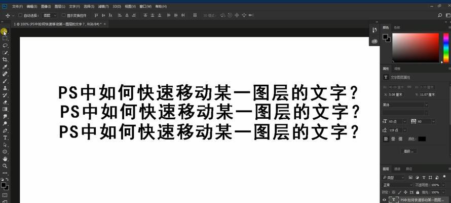
Task: Filter layers by pixel layer icon
Action: (x=410, y=178)
